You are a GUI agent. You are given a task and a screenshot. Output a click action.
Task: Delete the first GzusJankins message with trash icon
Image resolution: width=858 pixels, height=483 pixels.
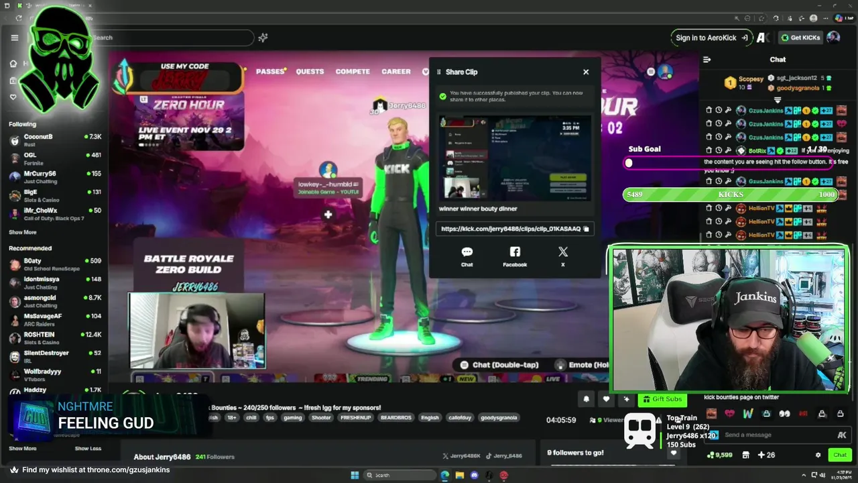point(709,110)
